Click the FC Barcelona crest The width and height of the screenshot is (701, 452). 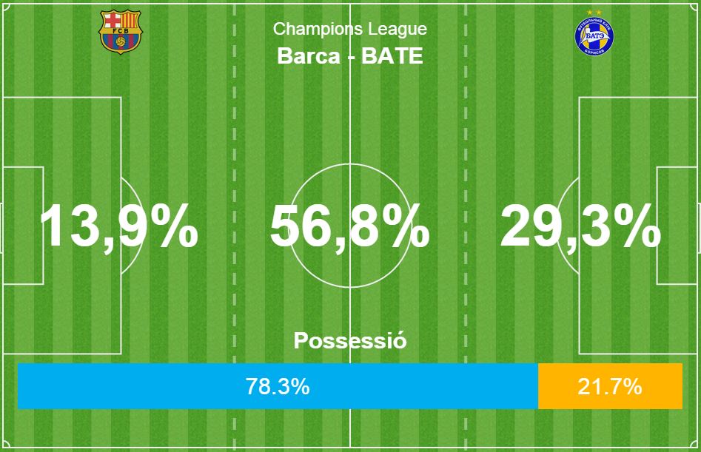(120, 31)
